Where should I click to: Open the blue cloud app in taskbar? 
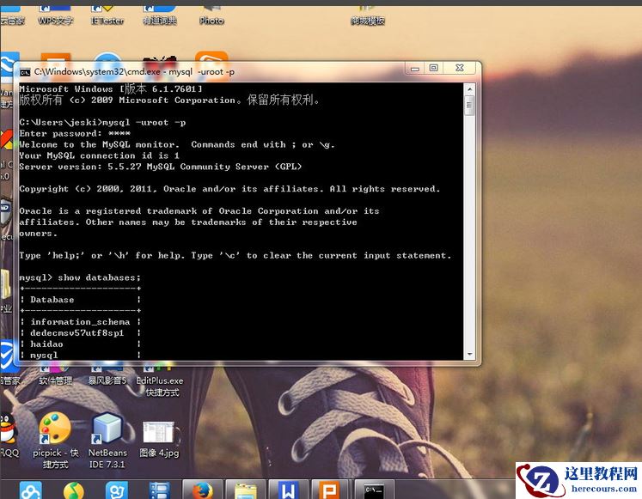tap(31, 490)
